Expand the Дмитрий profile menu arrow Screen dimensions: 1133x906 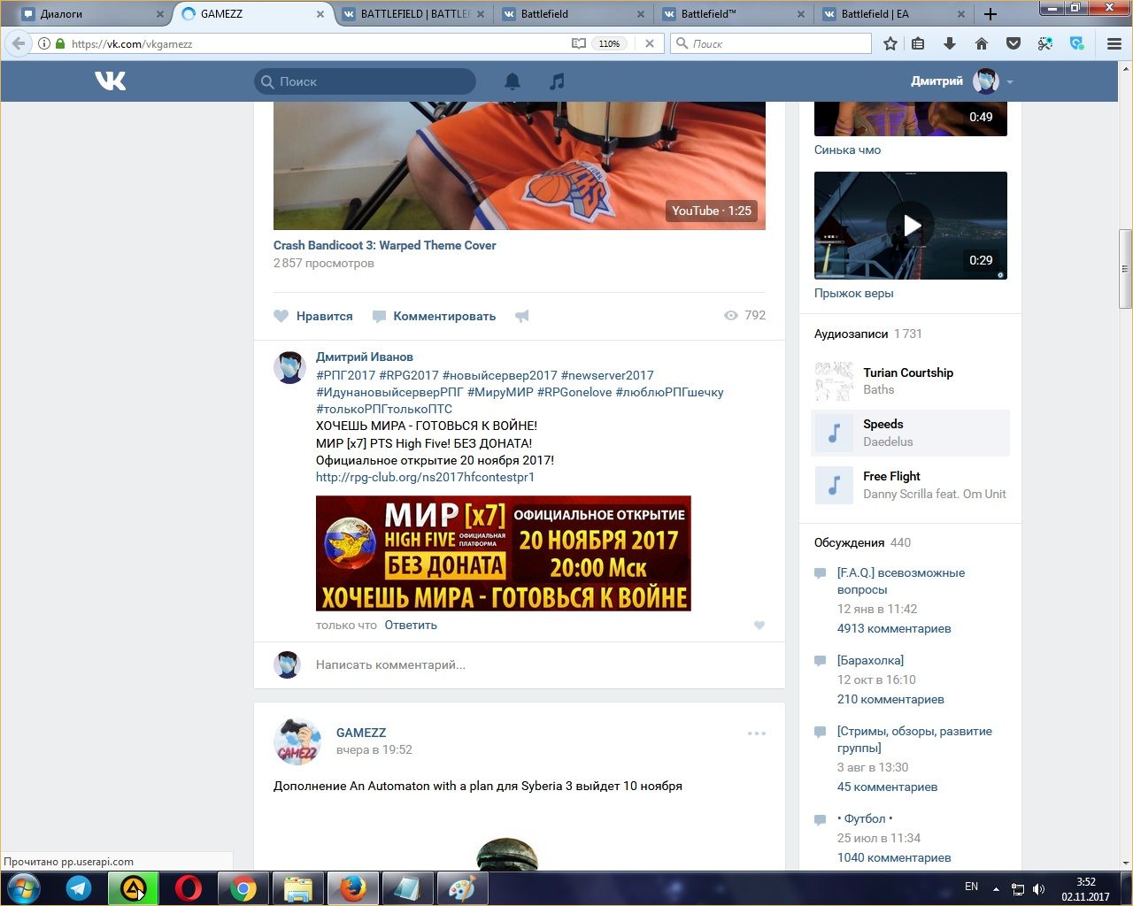pos(1010,82)
